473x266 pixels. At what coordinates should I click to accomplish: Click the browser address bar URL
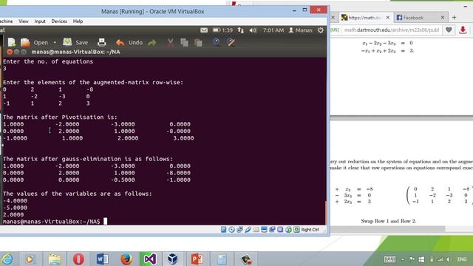[x=392, y=30]
